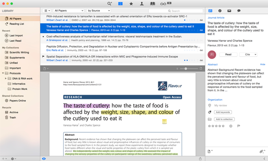Open the add collection plus menu
This screenshot has height=161, width=268.
pos(4,158)
